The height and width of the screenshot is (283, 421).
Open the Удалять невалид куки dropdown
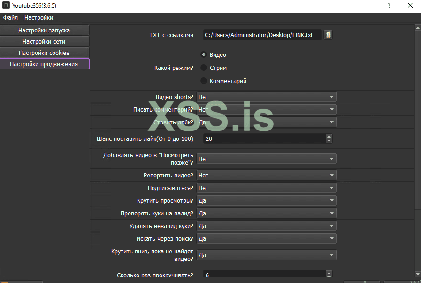point(266,226)
